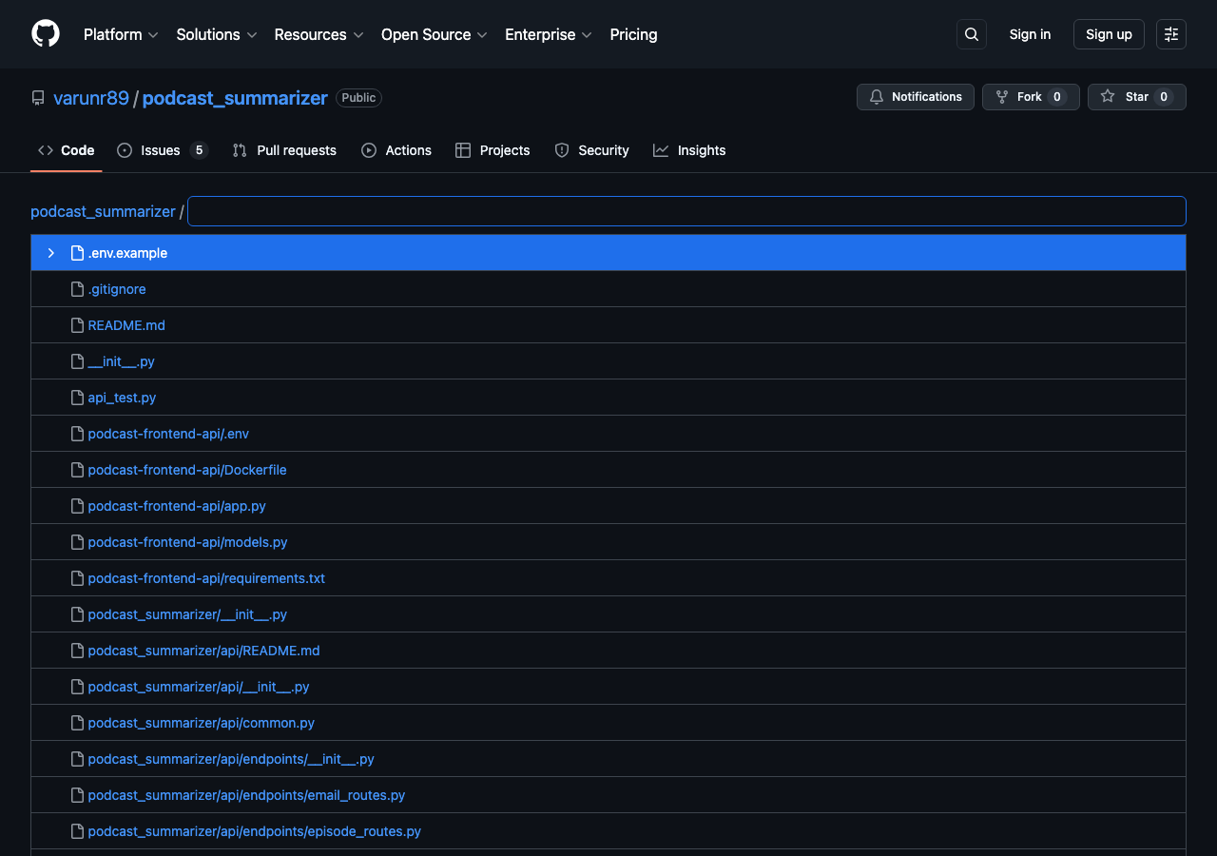The image size is (1217, 856).
Task: Star the repository using the star icon
Action: coord(1108,96)
